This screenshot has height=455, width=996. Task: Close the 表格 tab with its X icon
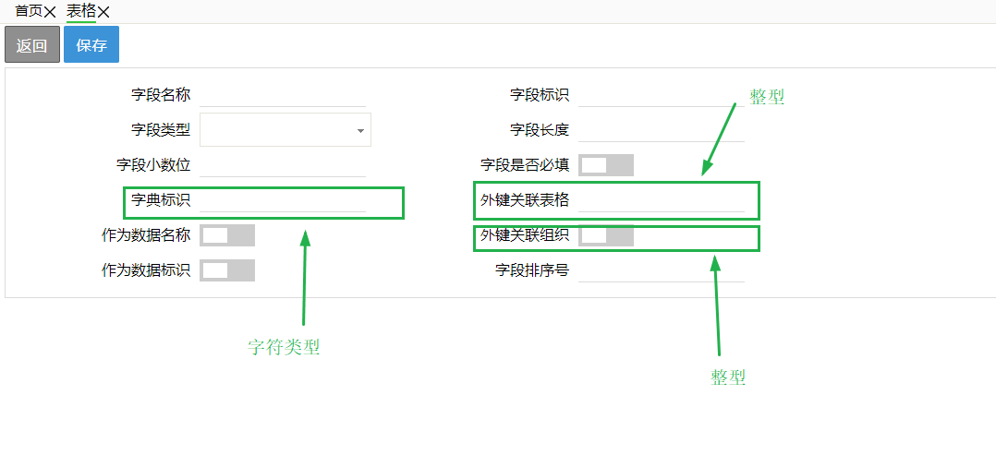tap(103, 12)
